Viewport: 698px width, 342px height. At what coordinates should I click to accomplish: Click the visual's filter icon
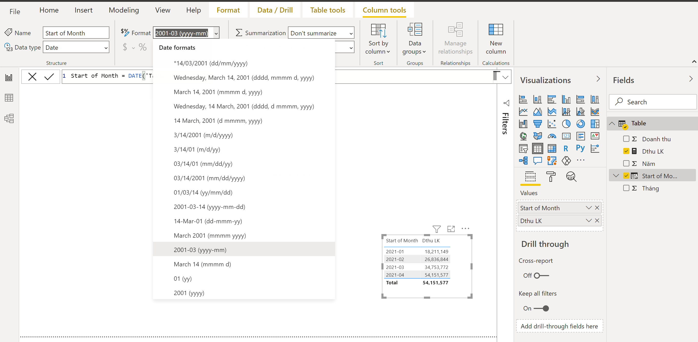click(436, 229)
